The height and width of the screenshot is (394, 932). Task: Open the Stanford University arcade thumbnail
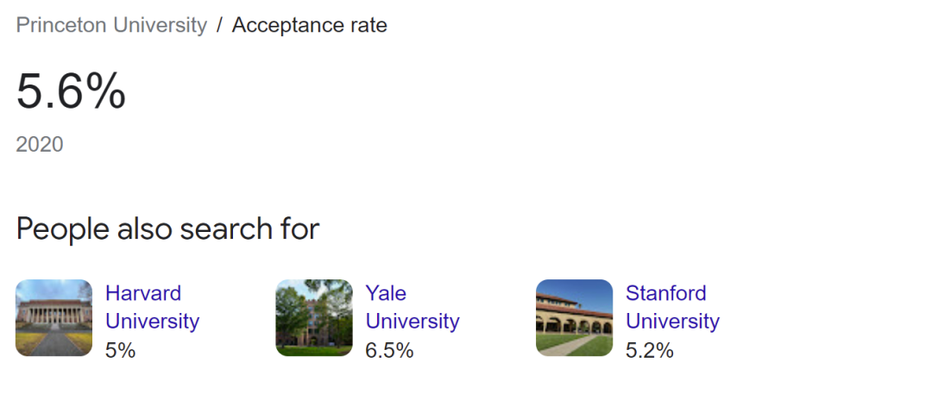[x=574, y=317]
